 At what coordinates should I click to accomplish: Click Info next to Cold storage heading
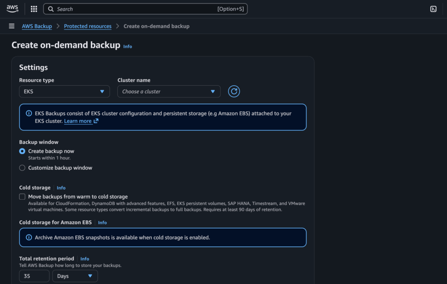[x=61, y=187]
